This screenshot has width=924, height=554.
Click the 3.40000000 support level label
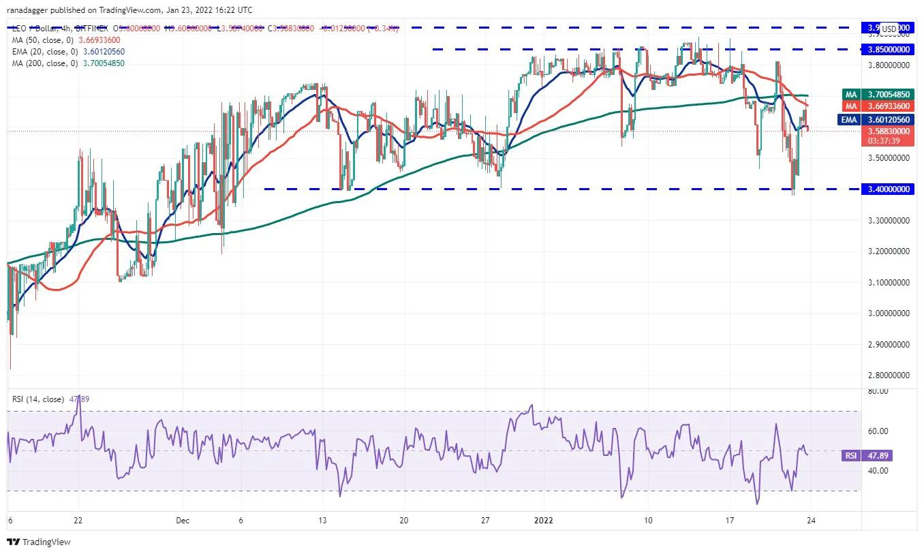tap(886, 189)
